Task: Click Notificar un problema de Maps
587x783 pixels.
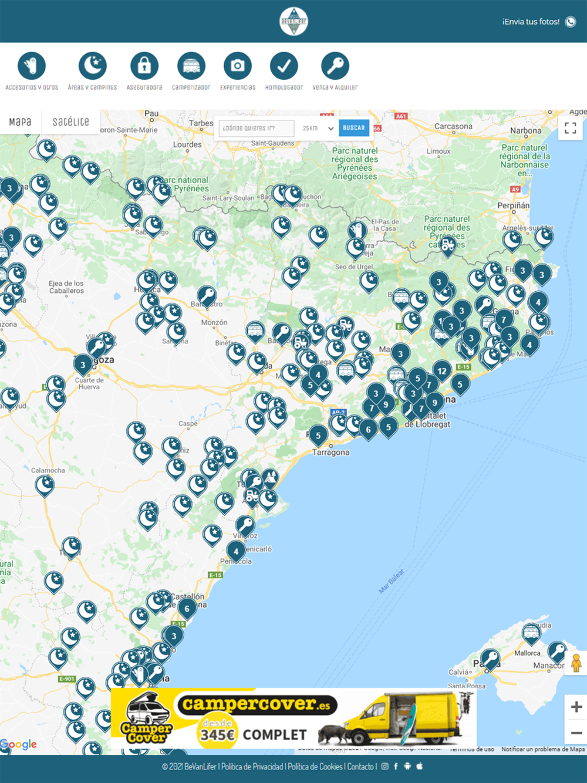Action: [543, 749]
